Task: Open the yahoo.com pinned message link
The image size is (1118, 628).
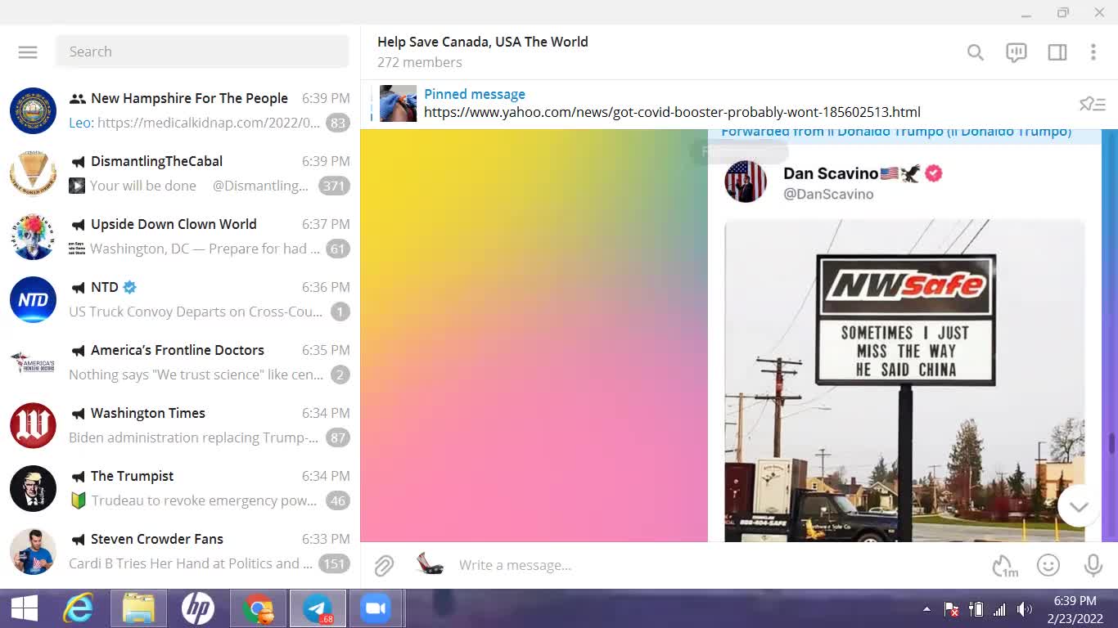Action: tap(672, 113)
